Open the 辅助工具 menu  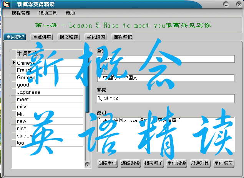pos(48,13)
